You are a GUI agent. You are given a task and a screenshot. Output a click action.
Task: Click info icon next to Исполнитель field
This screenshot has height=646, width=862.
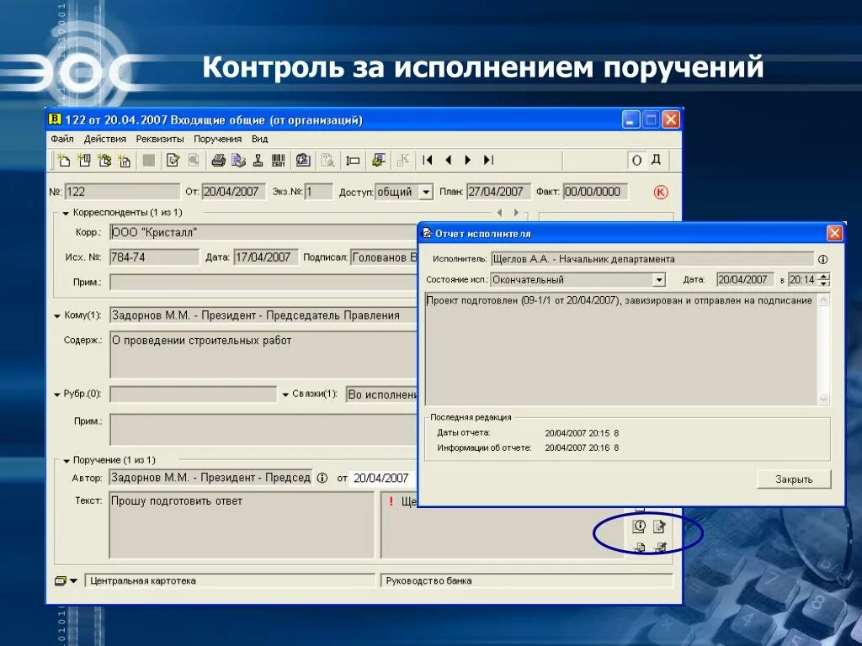(823, 259)
